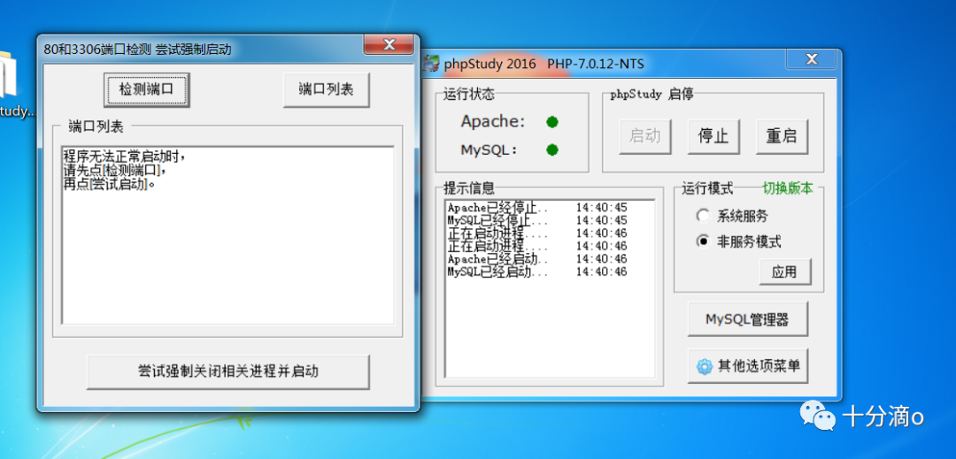Viewport: 956px width, 459px height.
Task: Click the 提示信息 log list box
Action: pos(550,288)
